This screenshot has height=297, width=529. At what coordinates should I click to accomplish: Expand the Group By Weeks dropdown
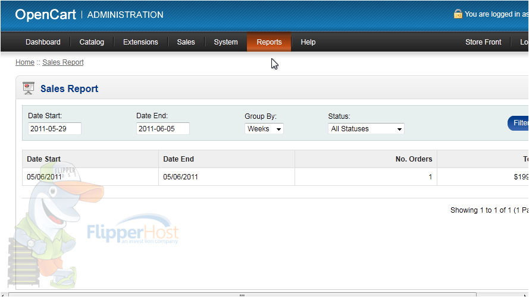click(x=264, y=129)
